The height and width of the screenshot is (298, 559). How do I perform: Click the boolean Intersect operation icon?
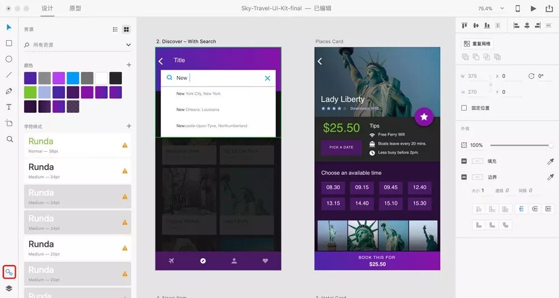(x=487, y=56)
